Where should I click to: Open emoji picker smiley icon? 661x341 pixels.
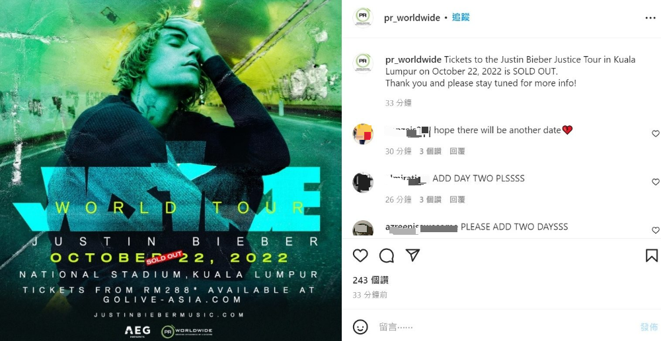coord(360,326)
